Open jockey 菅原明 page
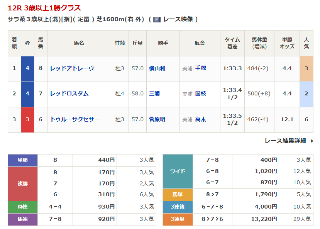Screen dimensions: 320x229 coord(157,119)
